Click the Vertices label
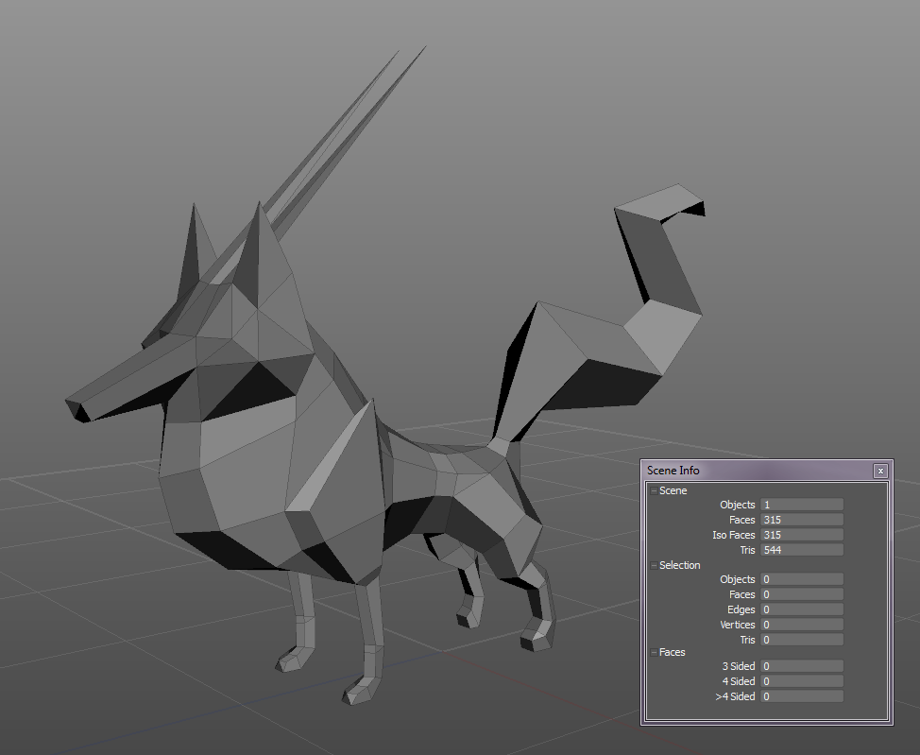The height and width of the screenshot is (755, 920). coord(738,625)
